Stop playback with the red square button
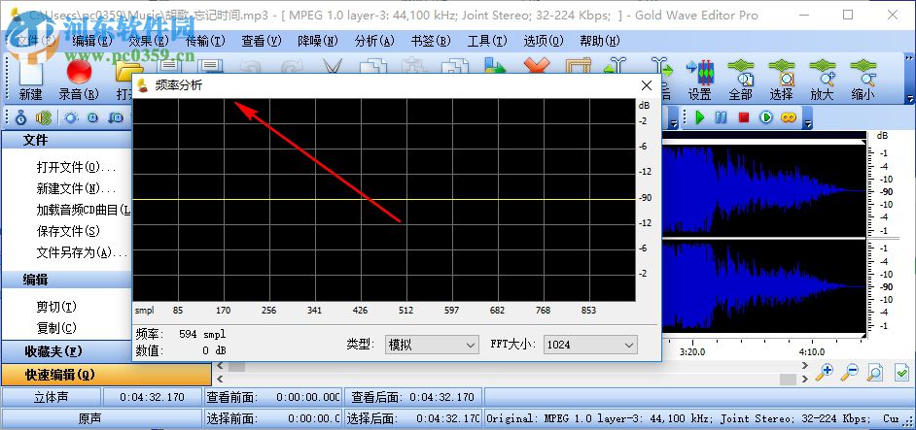 [744, 117]
